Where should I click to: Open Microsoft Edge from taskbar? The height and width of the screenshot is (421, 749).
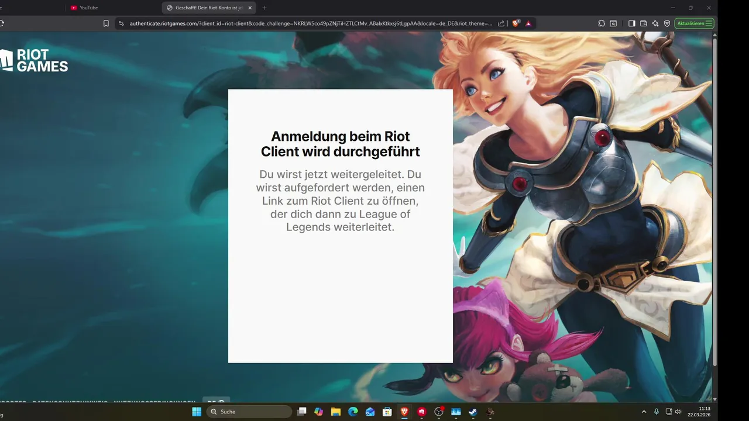(x=353, y=412)
